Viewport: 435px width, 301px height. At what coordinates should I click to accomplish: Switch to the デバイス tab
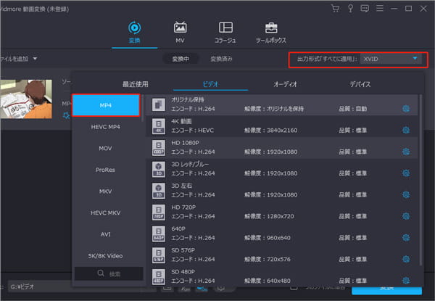point(360,84)
